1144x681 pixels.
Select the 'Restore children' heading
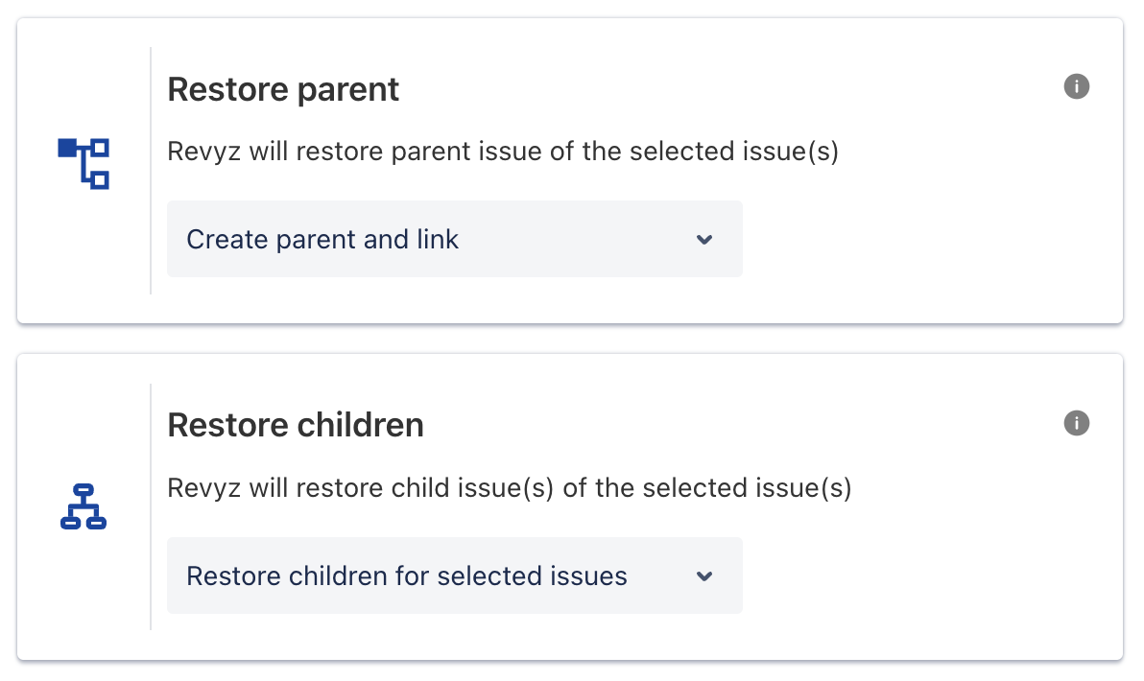click(296, 426)
